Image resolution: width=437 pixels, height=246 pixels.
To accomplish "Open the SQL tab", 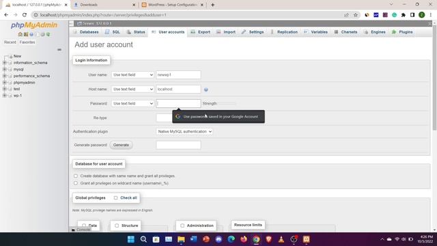I will (x=113, y=32).
